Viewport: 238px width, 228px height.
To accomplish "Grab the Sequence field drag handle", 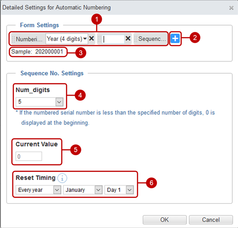I will point(136,39).
